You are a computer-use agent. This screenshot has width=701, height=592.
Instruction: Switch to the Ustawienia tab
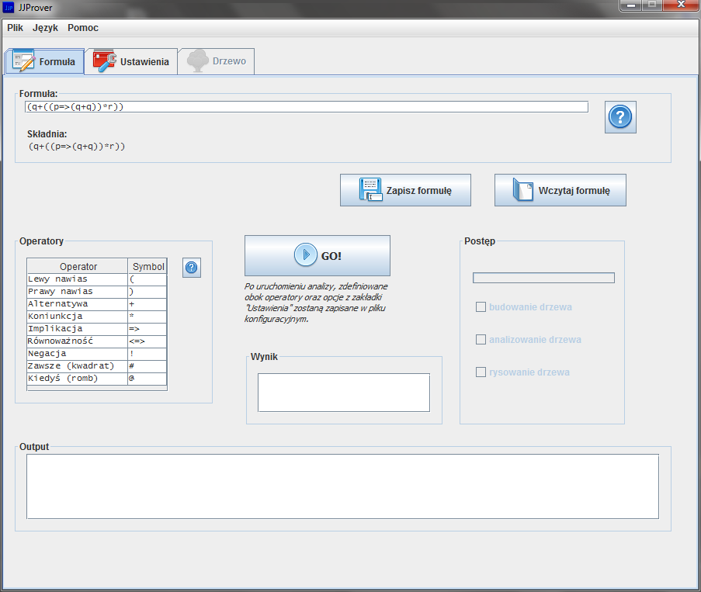[130, 61]
